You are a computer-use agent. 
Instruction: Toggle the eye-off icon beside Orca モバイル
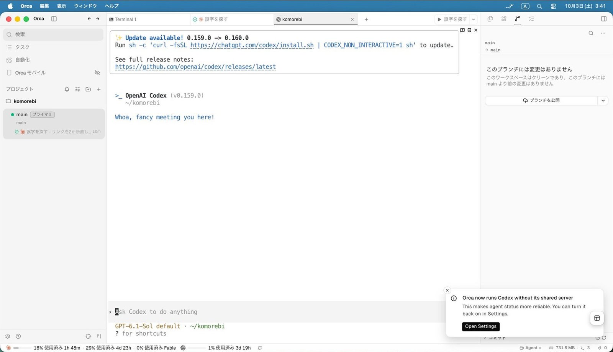(97, 73)
